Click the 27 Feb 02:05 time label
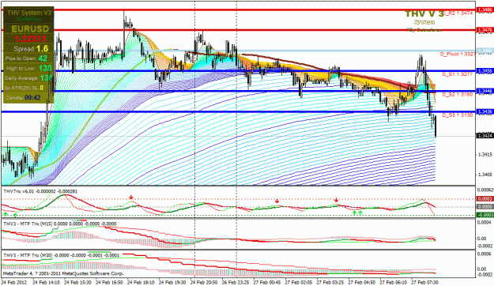This screenshot has height=286, width=494. pyautogui.click(x=298, y=283)
